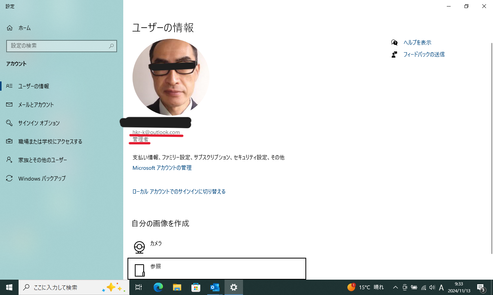Click the 設定の検索 search field
The height and width of the screenshot is (295, 493).
pos(62,46)
